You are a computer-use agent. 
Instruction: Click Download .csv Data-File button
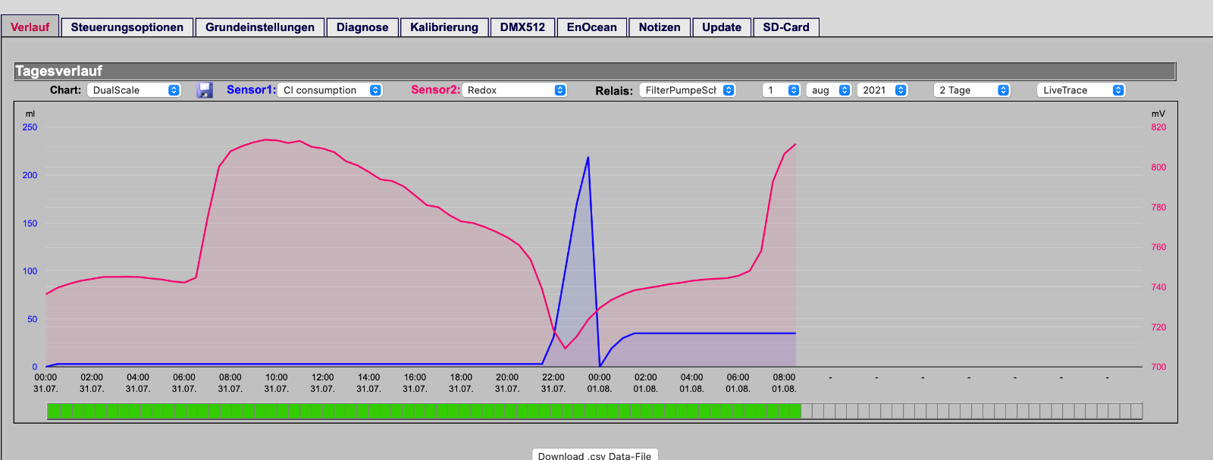click(x=594, y=455)
